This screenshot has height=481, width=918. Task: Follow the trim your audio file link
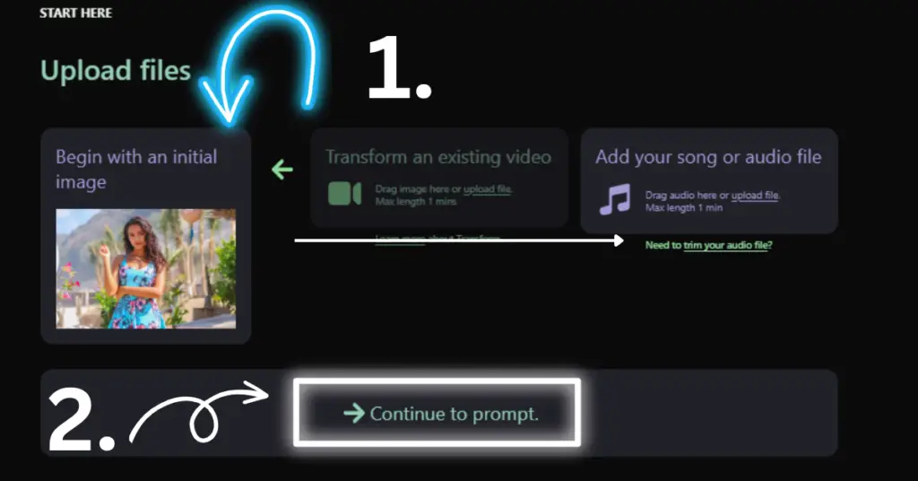(728, 245)
